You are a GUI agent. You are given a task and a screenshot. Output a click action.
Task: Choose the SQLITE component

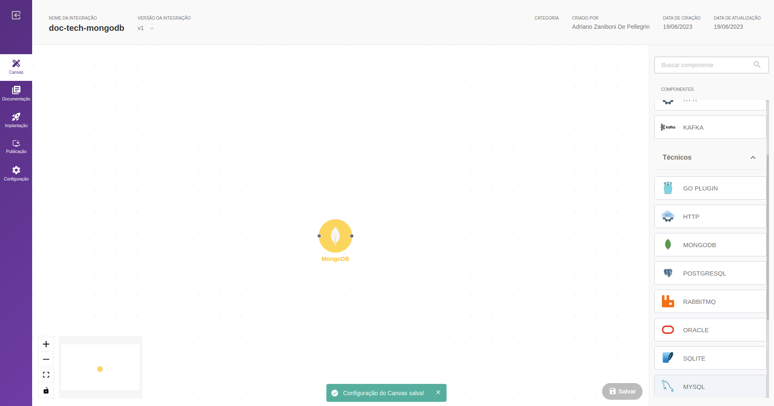[x=710, y=358]
